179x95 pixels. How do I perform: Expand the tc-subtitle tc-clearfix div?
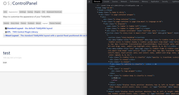click(x=111, y=64)
